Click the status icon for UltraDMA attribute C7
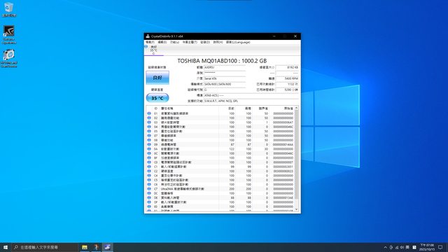This screenshot has height=252, width=448. tap(149, 189)
